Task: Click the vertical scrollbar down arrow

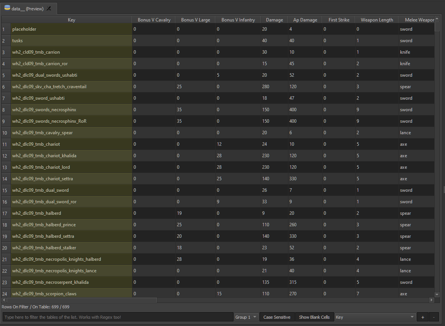Action: pyautogui.click(x=437, y=295)
